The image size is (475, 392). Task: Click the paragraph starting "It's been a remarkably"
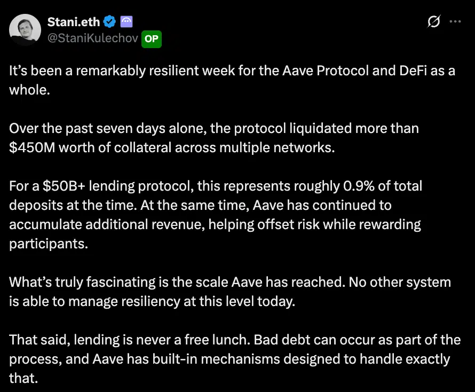pyautogui.click(x=232, y=81)
